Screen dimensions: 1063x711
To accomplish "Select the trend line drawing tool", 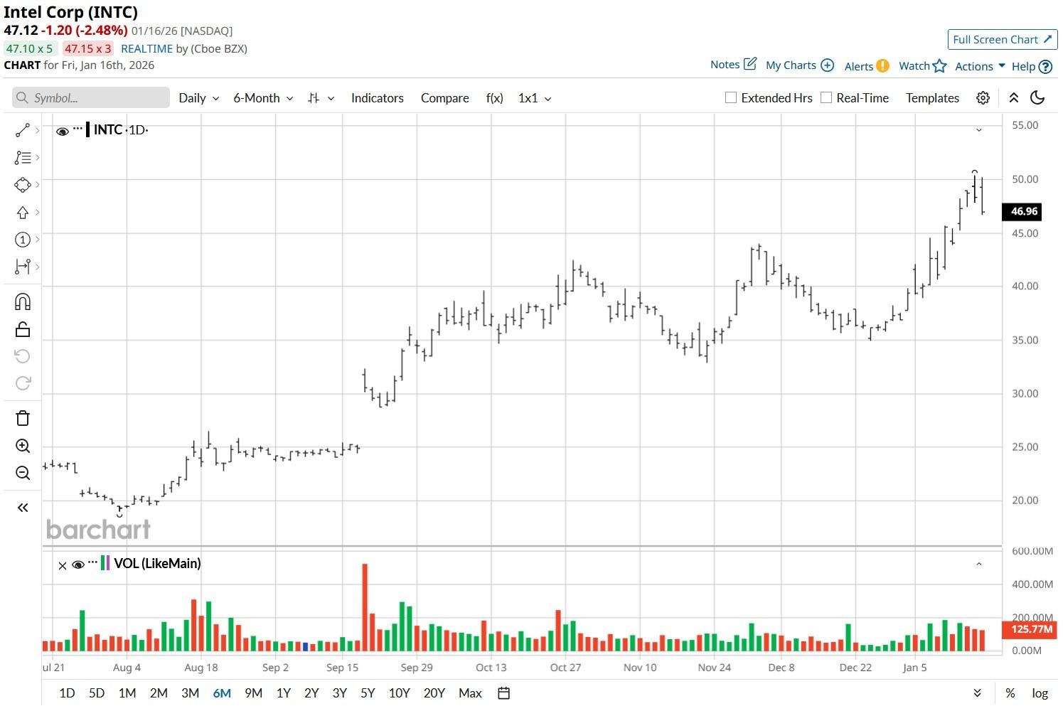I will click(x=23, y=130).
